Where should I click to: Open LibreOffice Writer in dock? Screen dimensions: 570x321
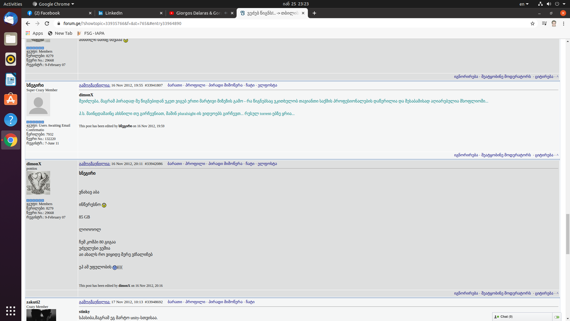11,79
